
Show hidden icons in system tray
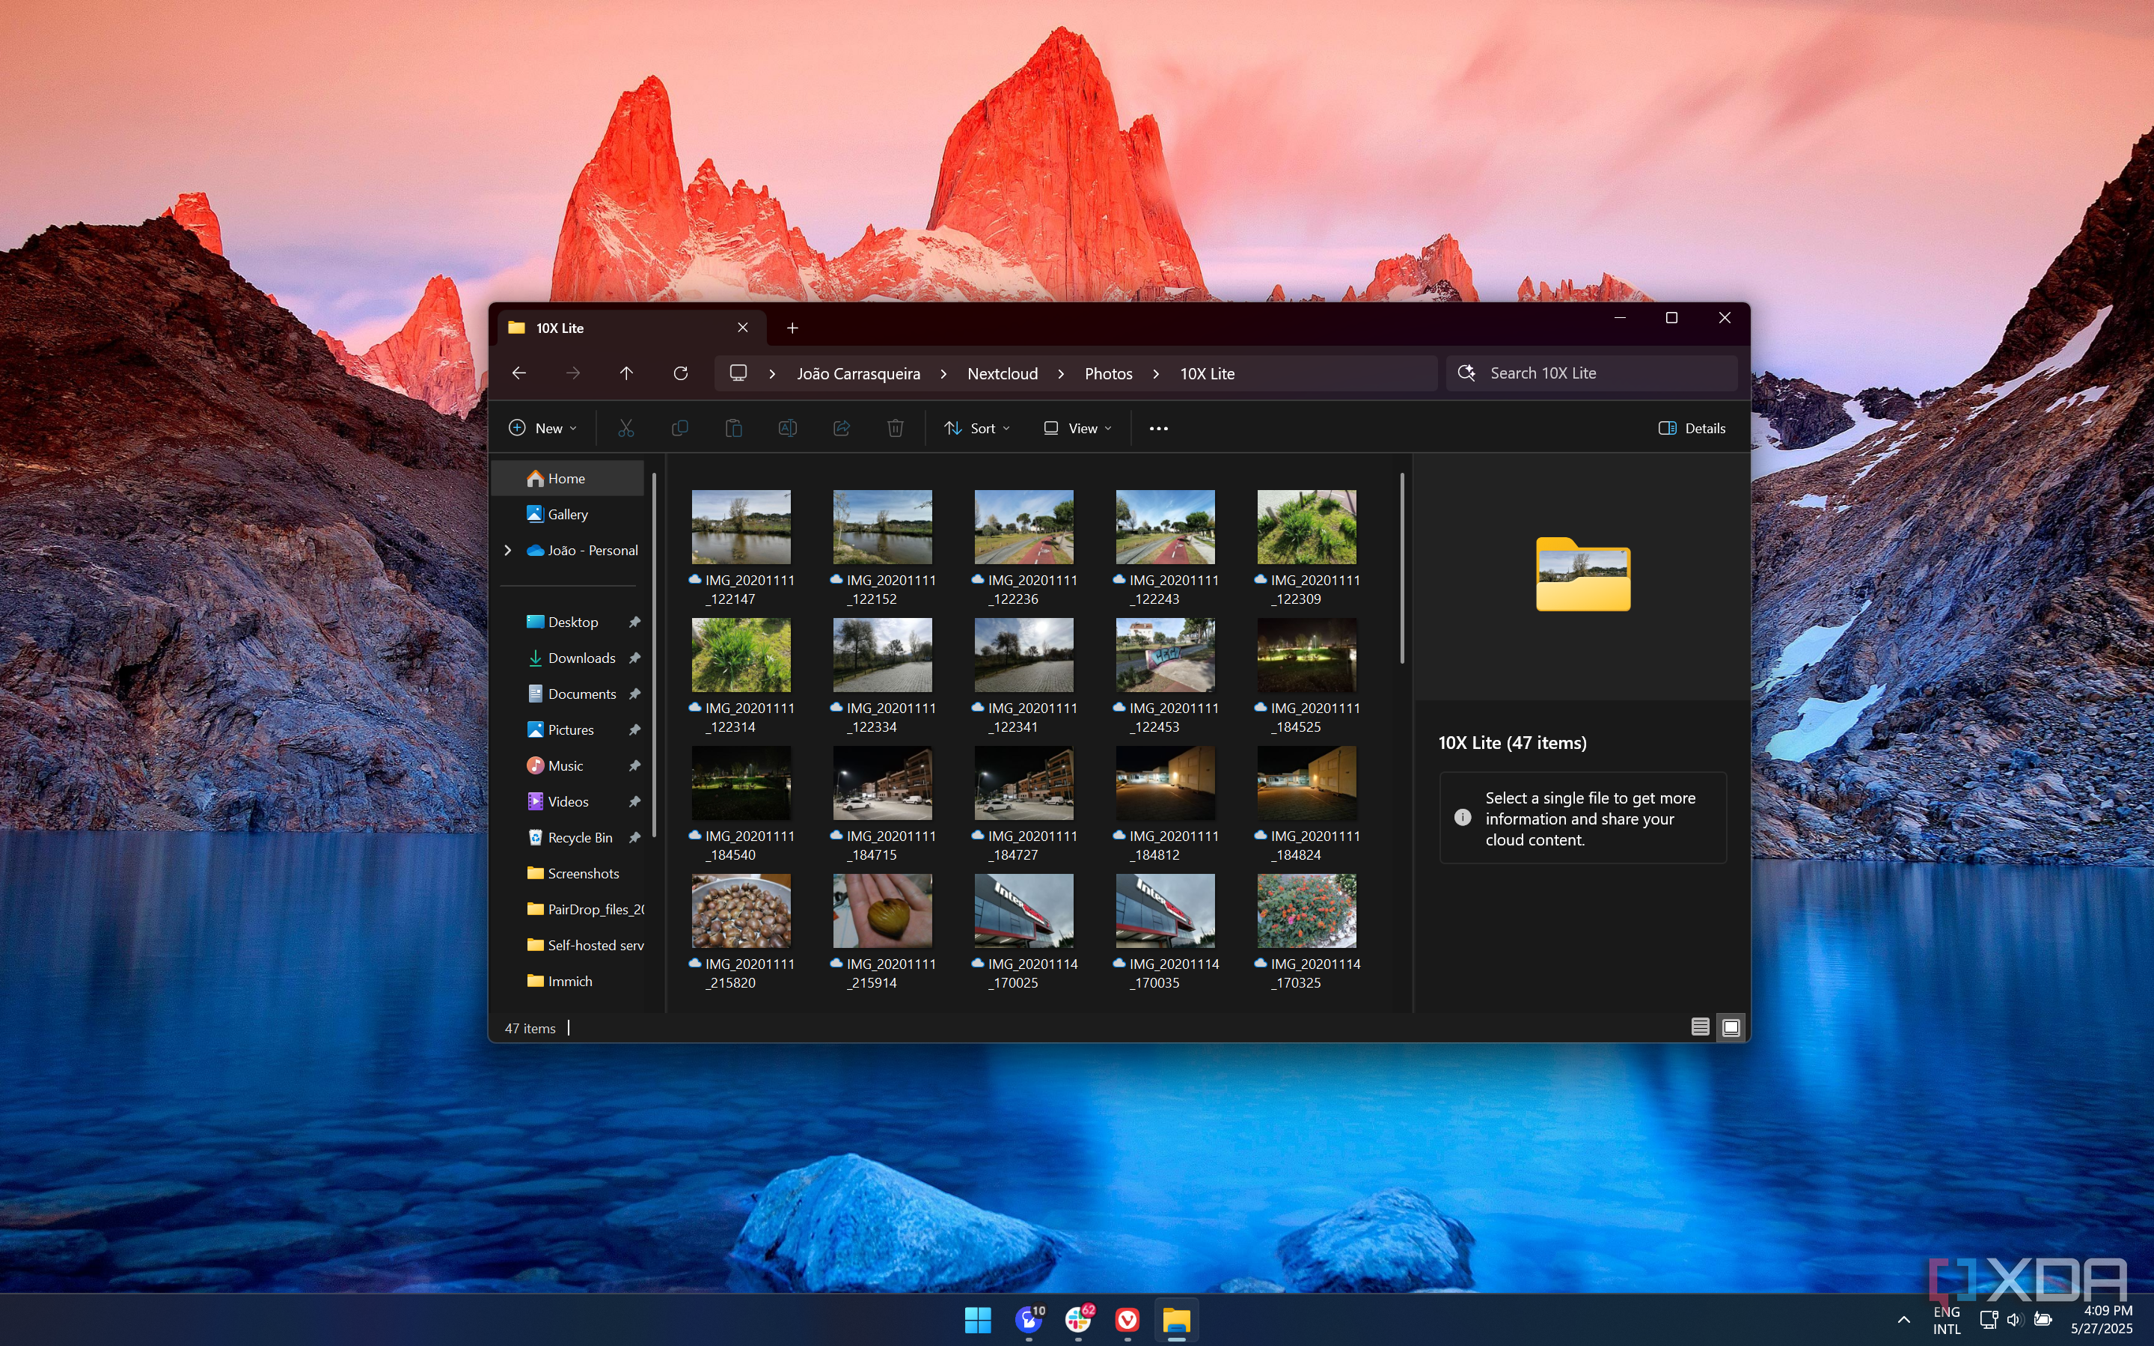[1903, 1319]
